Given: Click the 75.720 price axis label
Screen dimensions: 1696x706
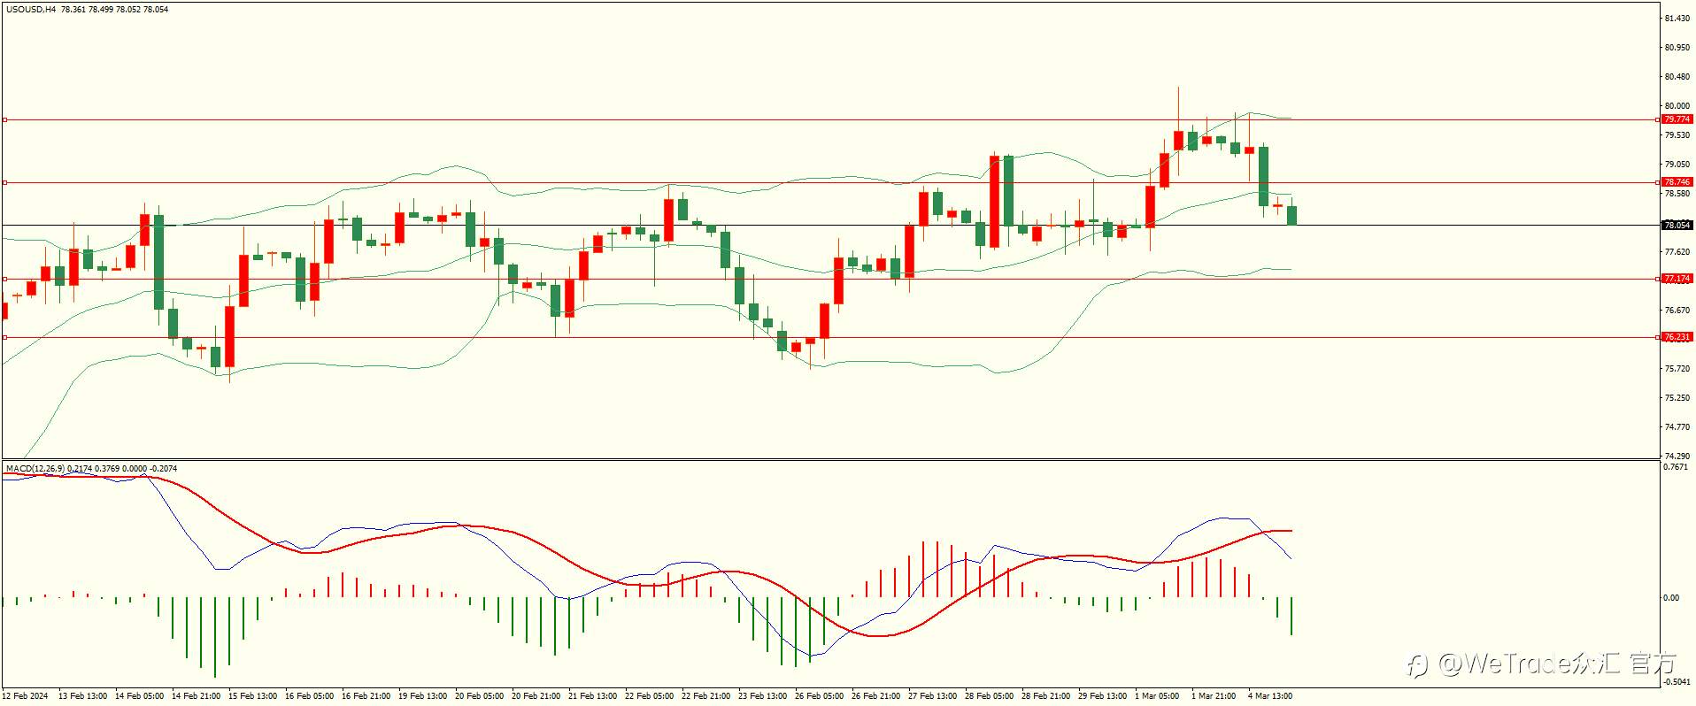Looking at the screenshot, I should pyautogui.click(x=1677, y=369).
